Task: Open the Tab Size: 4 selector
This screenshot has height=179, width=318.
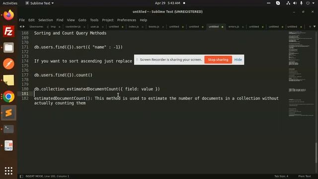Action: (281, 176)
